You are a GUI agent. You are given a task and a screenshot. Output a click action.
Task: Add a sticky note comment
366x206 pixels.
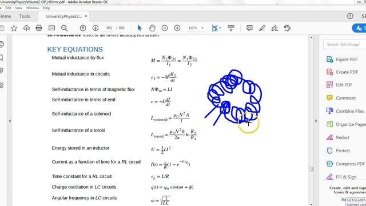point(249,28)
